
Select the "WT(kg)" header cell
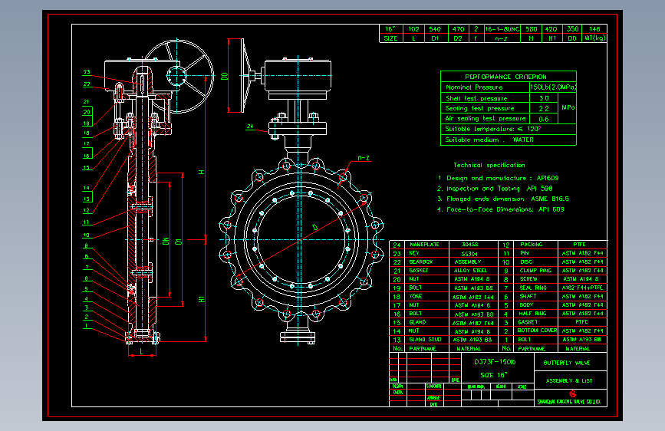tap(595, 38)
